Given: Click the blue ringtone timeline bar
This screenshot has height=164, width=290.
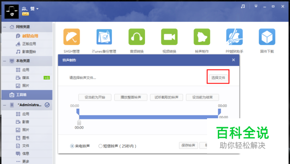Looking at the screenshot, I should pyautogui.click(x=148, y=117).
